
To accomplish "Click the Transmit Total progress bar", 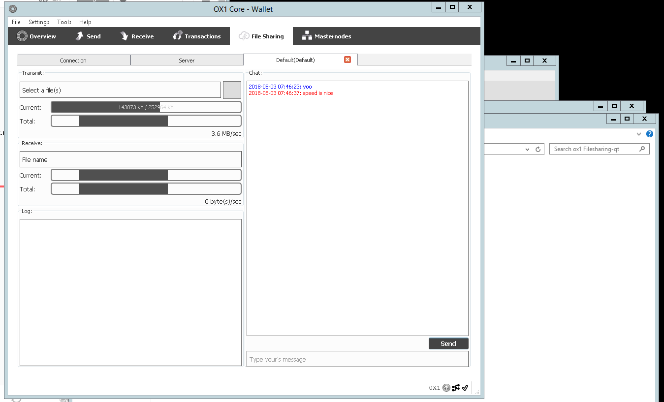I will [146, 121].
